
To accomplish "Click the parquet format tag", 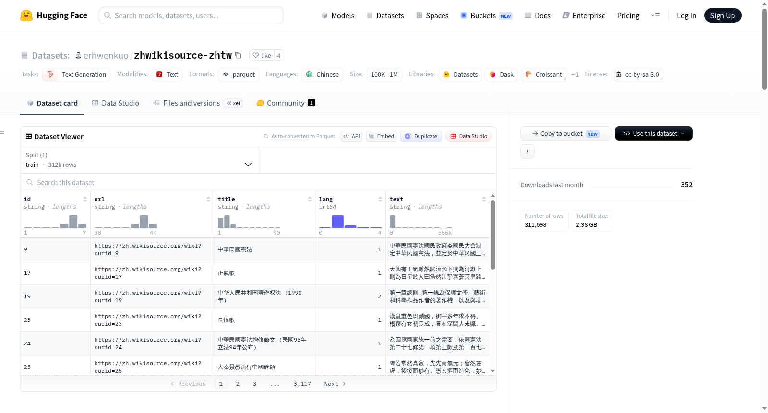I will tap(239, 74).
